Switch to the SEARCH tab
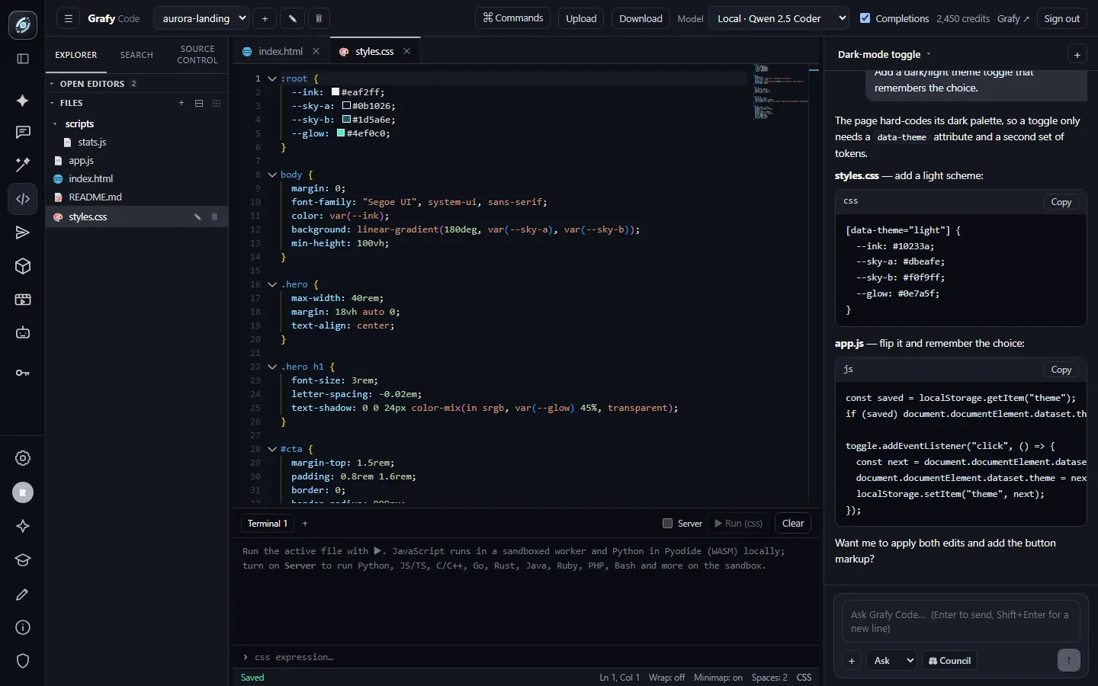 [136, 55]
